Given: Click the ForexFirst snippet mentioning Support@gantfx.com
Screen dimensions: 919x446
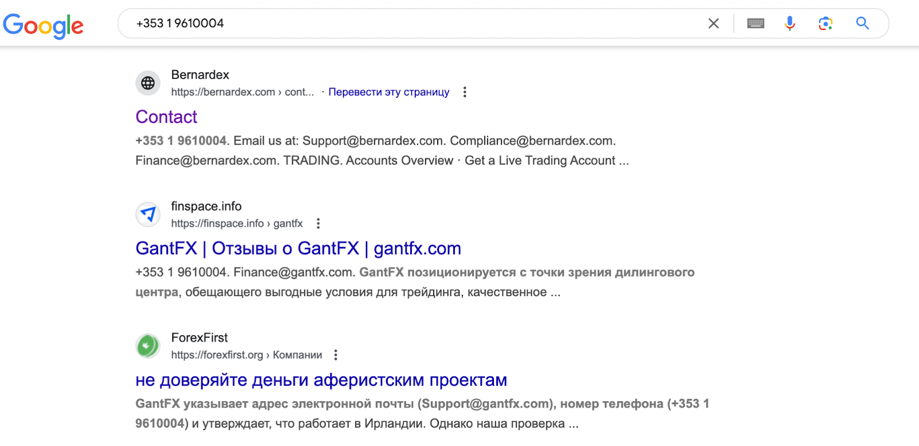Looking at the screenshot, I should pos(422,414).
